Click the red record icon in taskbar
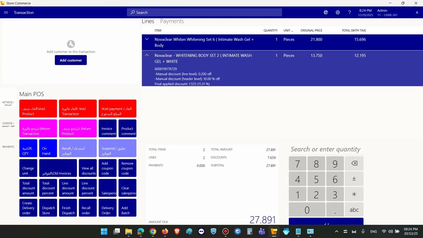 click(225, 231)
